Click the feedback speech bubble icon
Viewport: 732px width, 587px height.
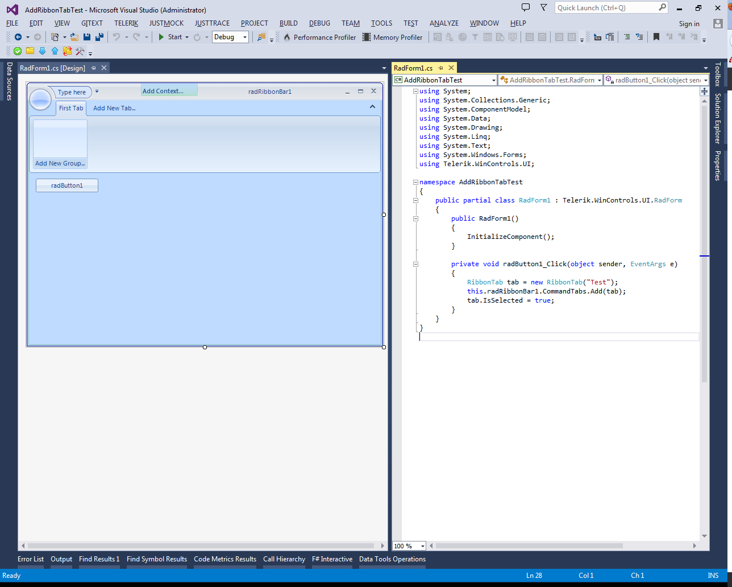[526, 8]
